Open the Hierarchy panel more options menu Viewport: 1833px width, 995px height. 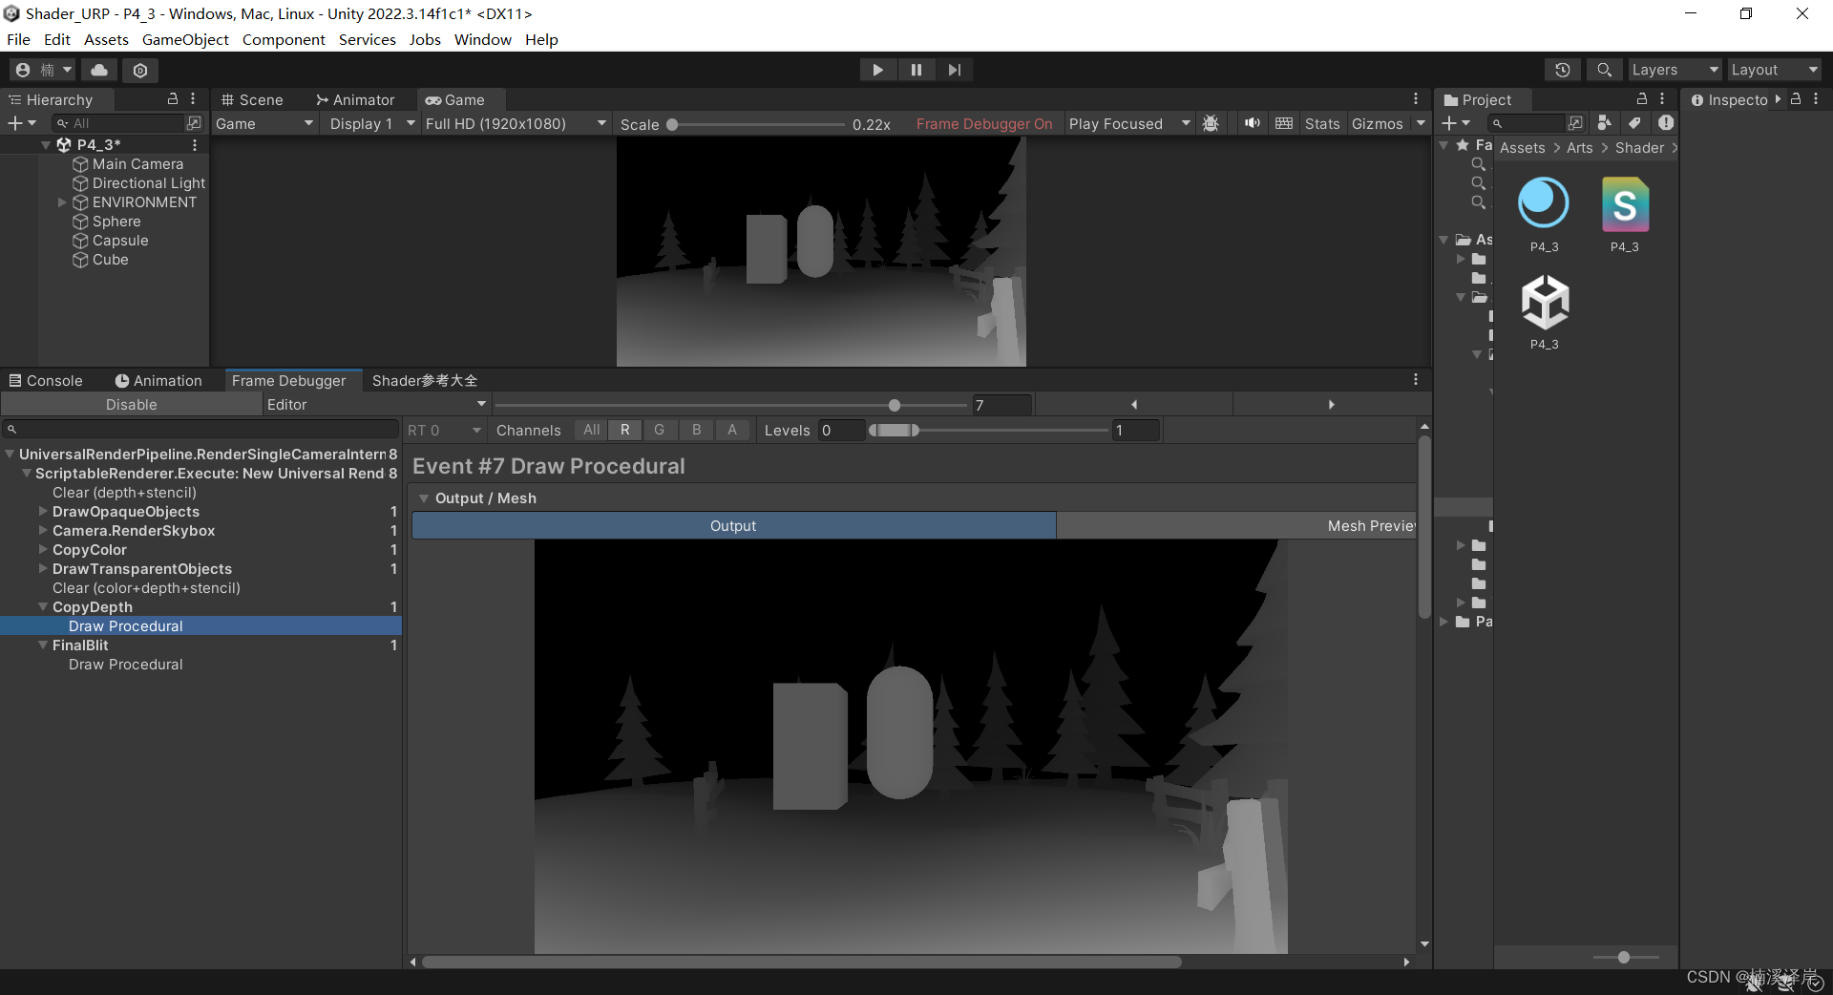coord(193,99)
